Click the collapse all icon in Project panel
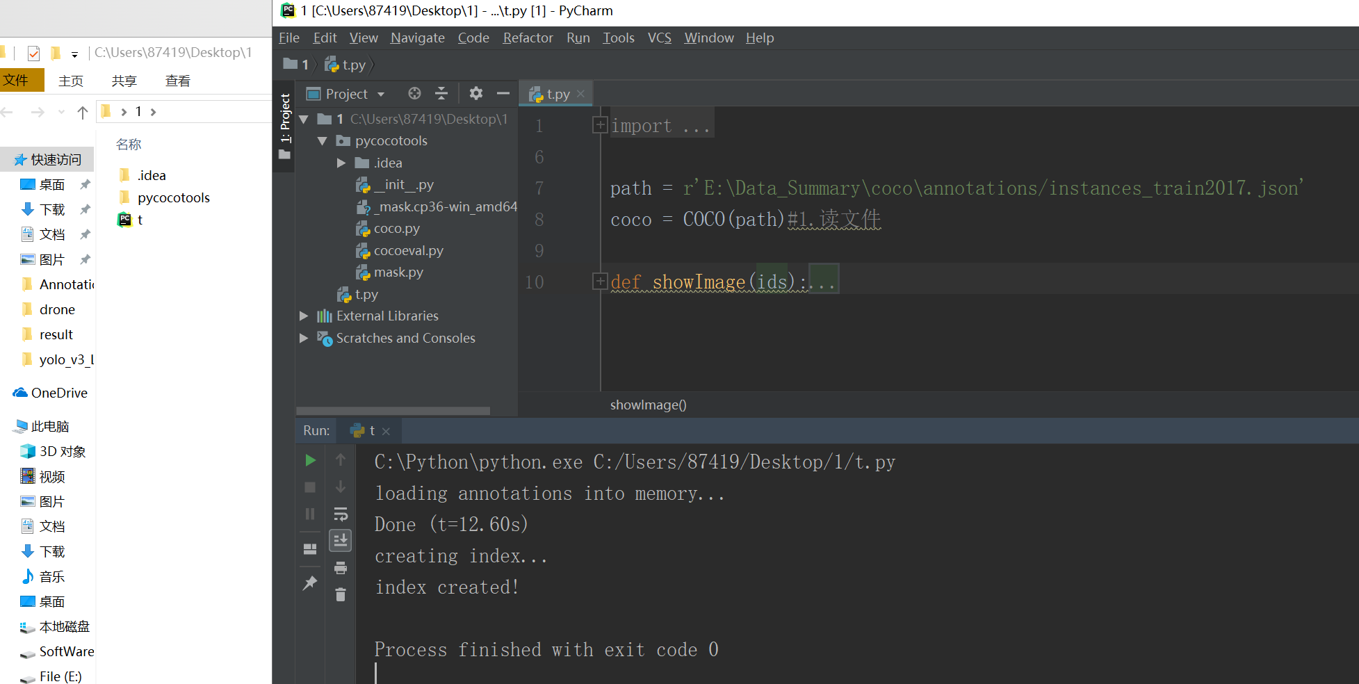This screenshot has width=1359, height=684. [x=441, y=93]
